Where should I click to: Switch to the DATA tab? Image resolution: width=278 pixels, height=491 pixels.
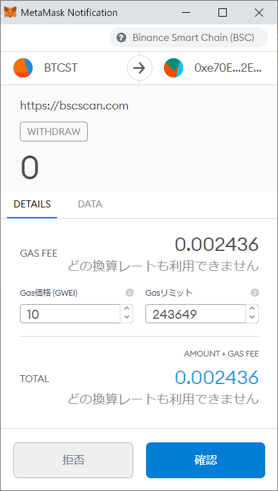pyautogui.click(x=90, y=204)
